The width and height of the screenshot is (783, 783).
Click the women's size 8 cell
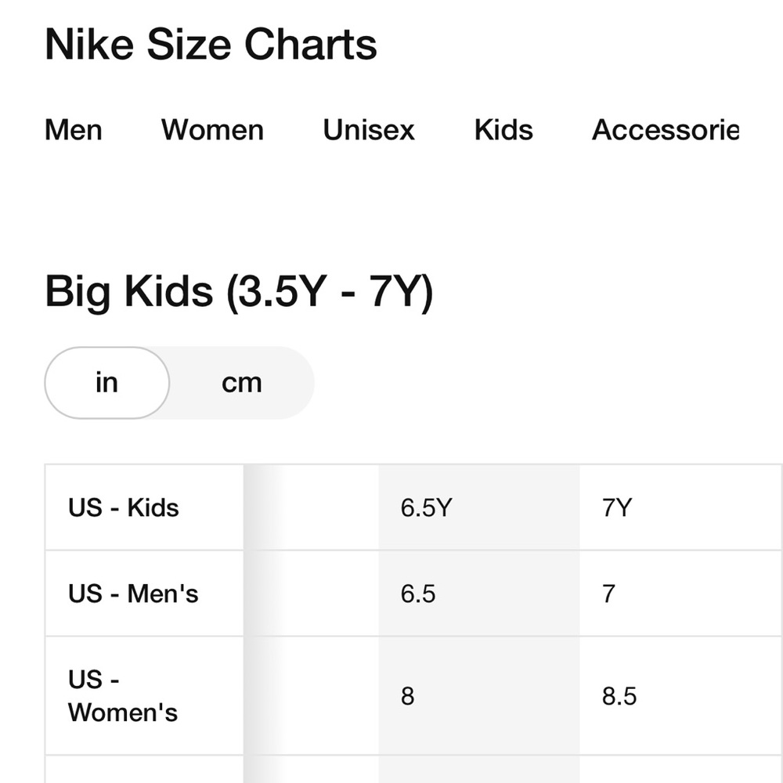pyautogui.click(x=408, y=696)
